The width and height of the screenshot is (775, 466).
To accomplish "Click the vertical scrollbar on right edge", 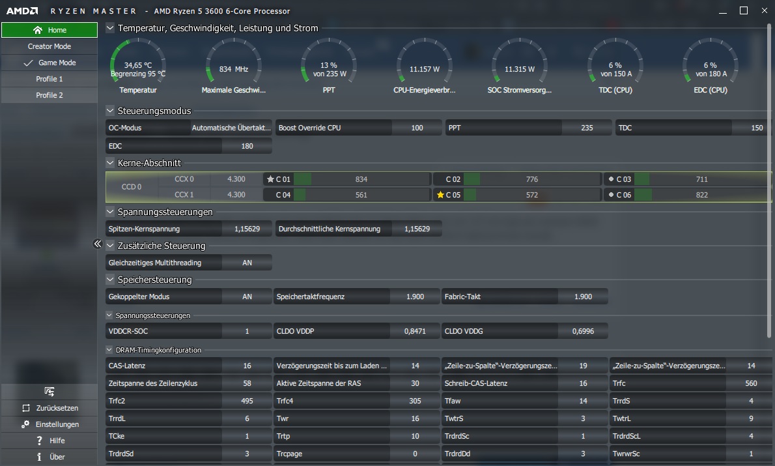I will pos(769,181).
